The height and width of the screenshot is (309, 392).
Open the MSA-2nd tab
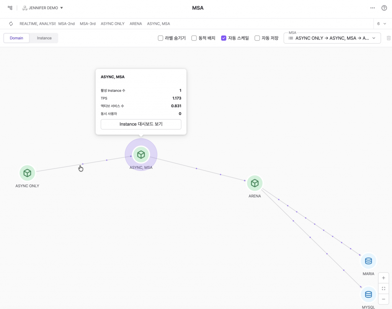(66, 24)
